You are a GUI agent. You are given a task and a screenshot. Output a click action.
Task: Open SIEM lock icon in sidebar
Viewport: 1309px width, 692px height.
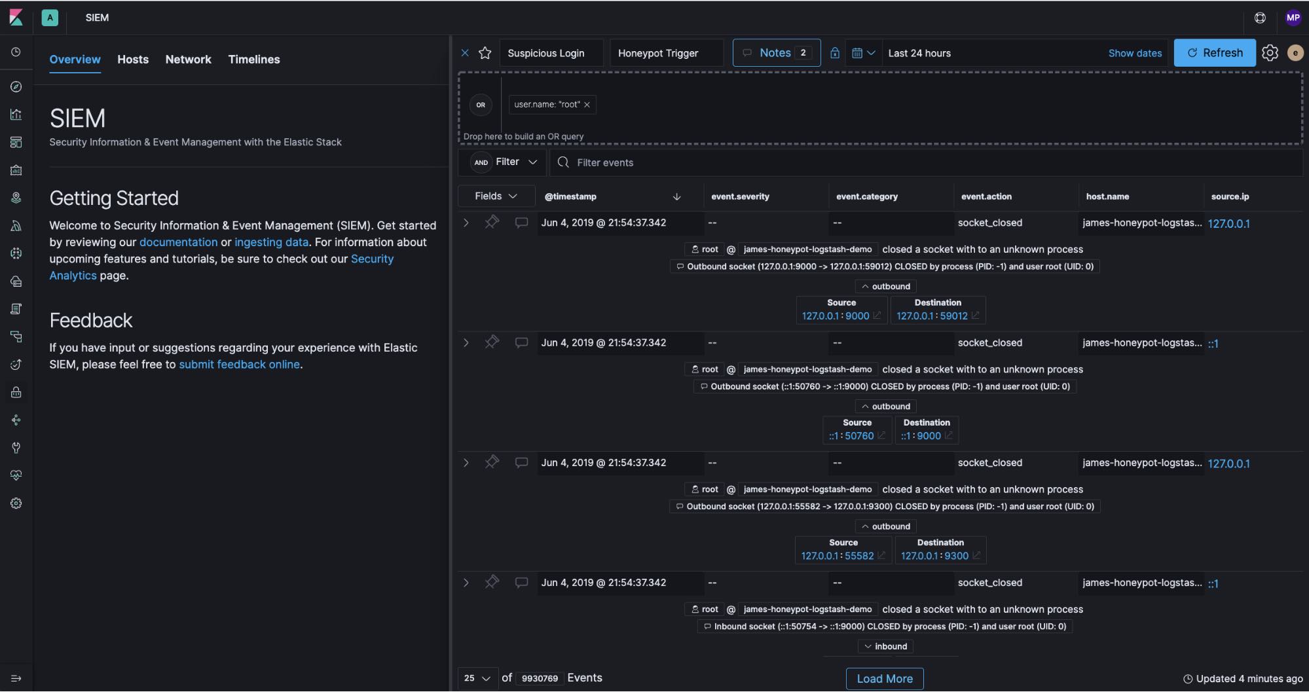click(x=16, y=392)
